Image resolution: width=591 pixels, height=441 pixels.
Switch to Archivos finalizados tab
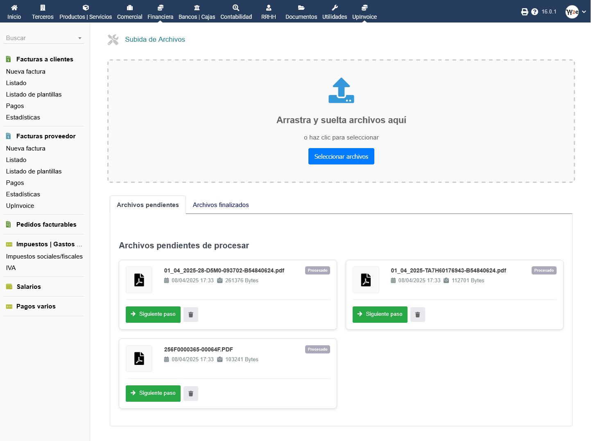pyautogui.click(x=221, y=205)
